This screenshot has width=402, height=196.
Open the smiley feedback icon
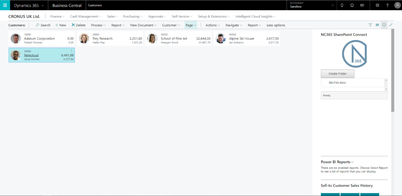(x=352, y=5)
